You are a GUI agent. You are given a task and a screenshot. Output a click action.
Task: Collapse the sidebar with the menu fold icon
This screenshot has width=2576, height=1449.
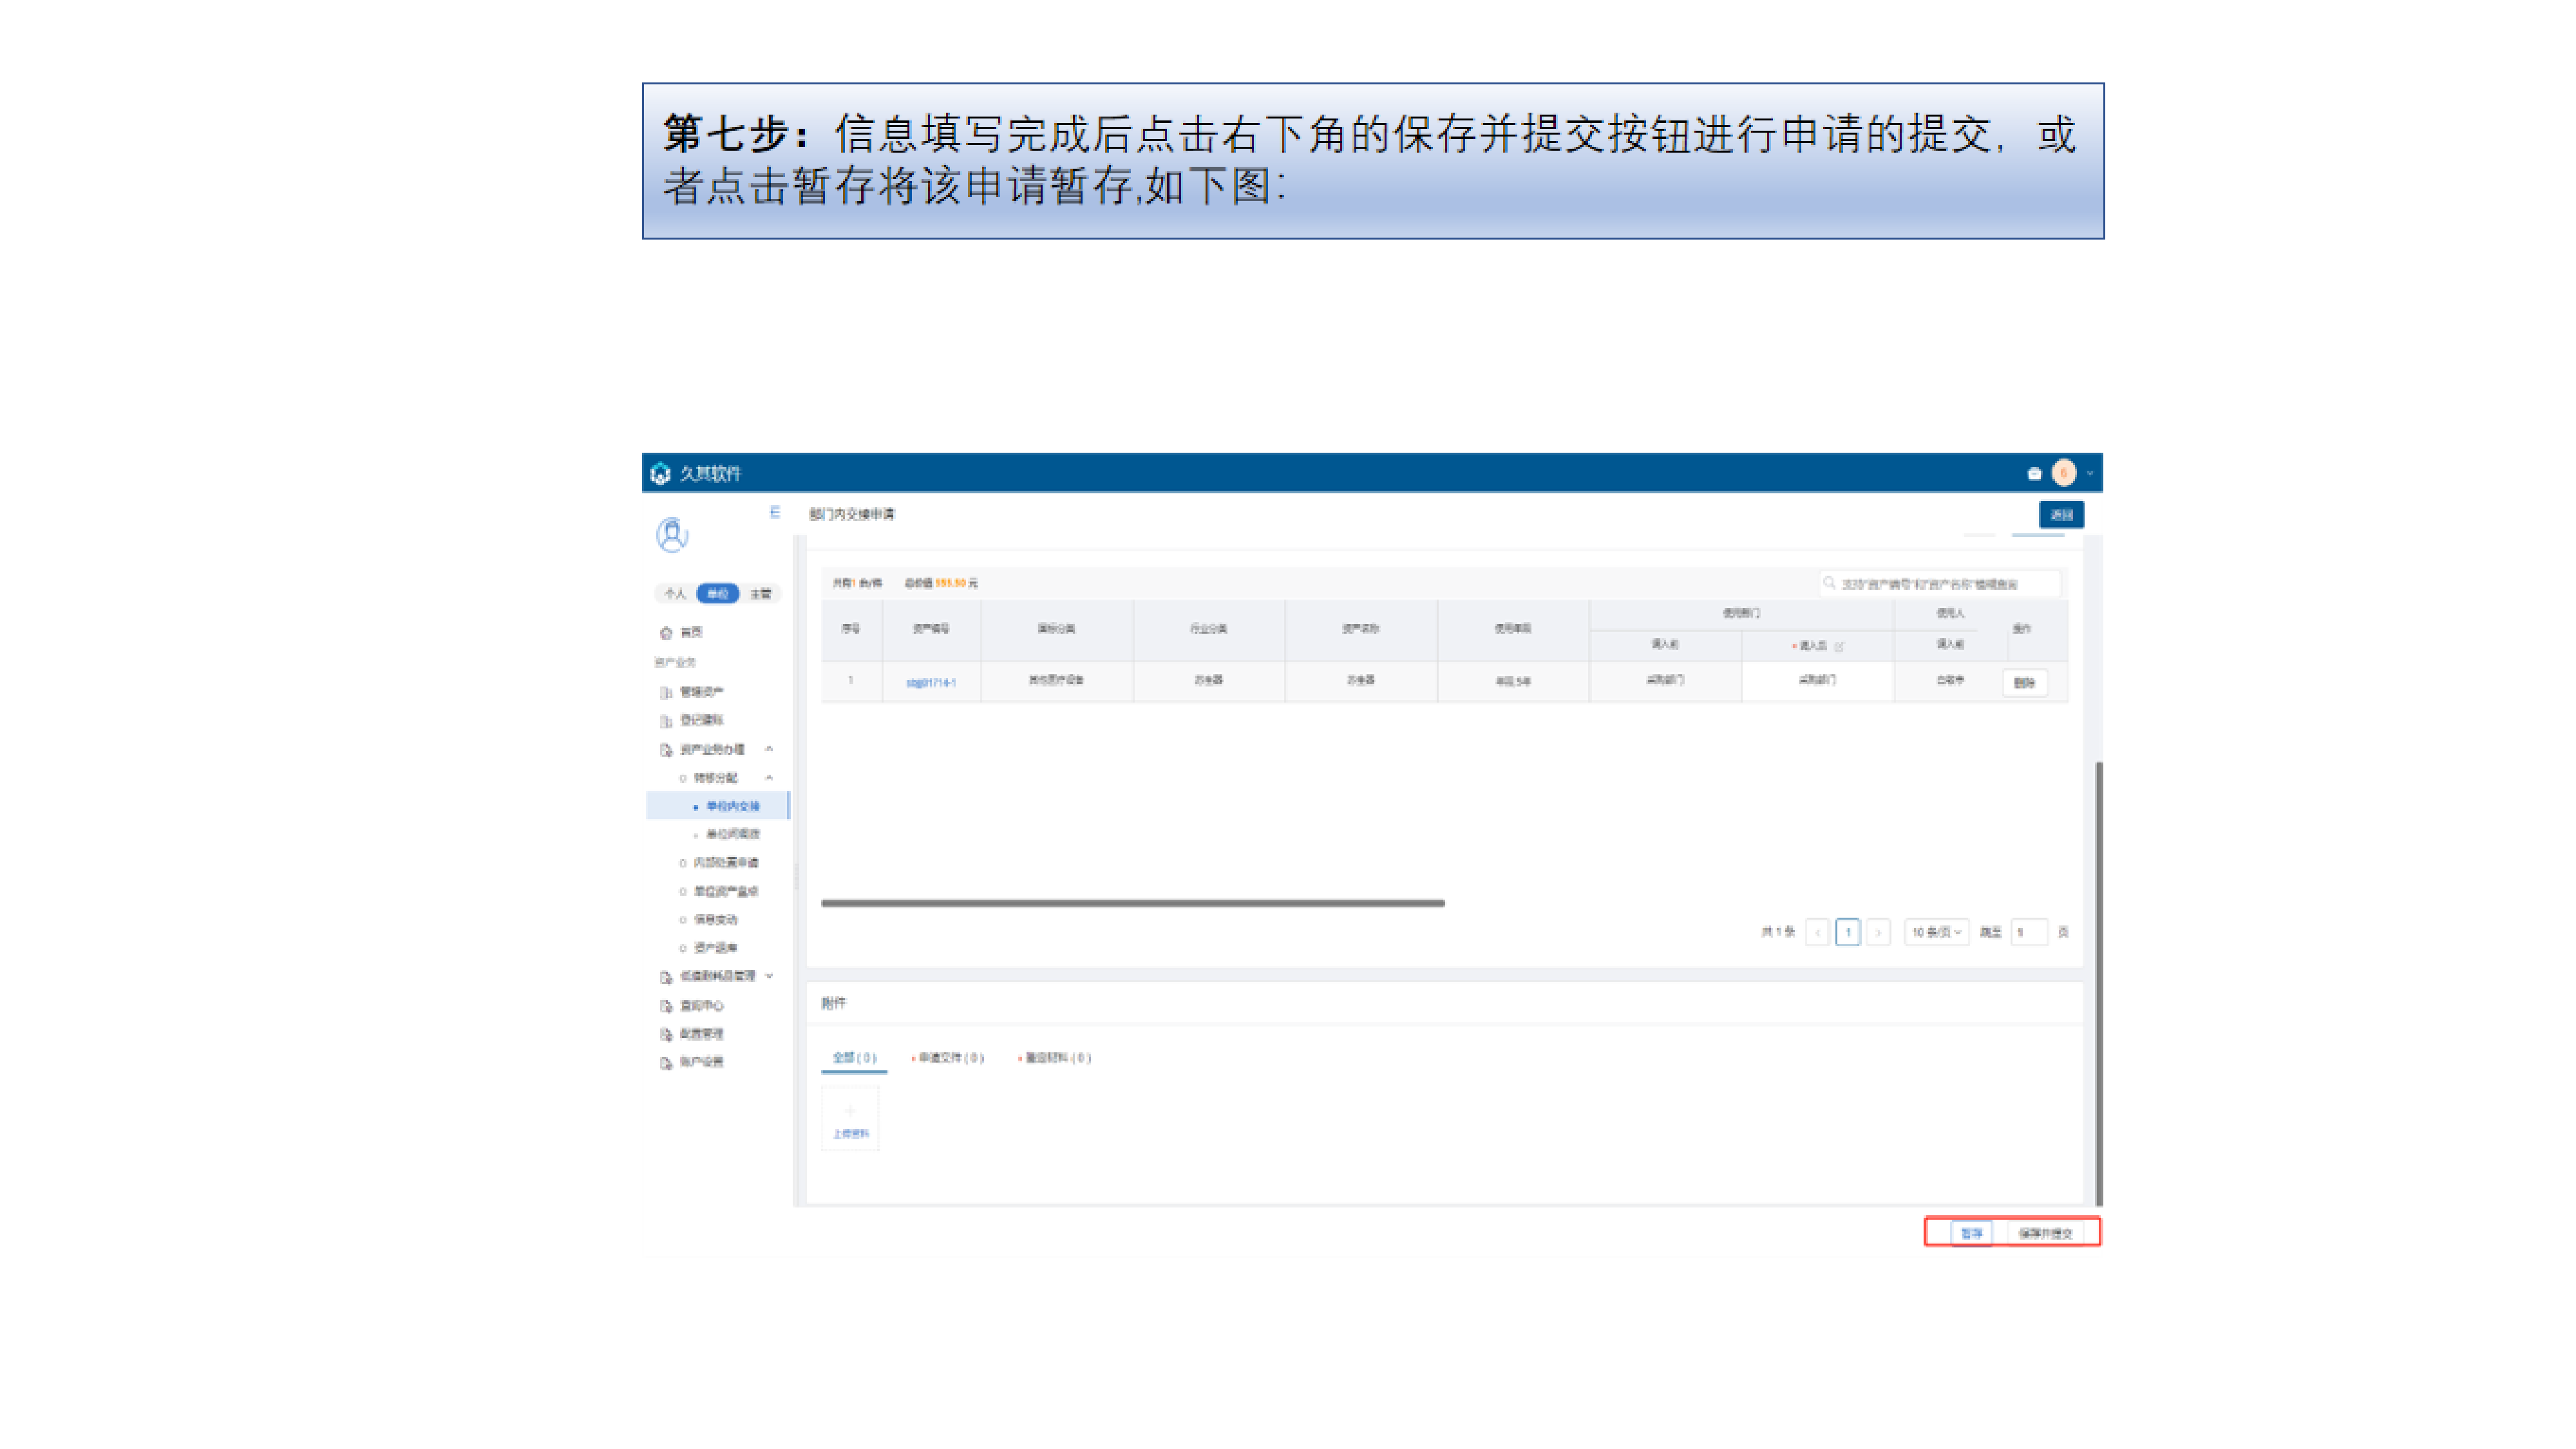(774, 512)
